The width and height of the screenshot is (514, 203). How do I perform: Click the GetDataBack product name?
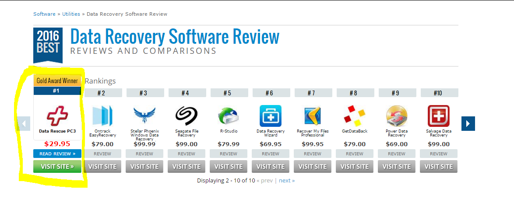pos(354,131)
